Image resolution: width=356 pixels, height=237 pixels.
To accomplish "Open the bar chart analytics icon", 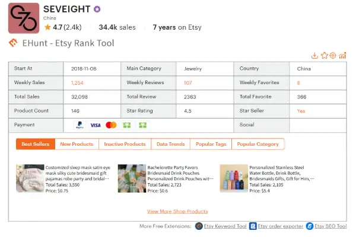I will point(342,56).
